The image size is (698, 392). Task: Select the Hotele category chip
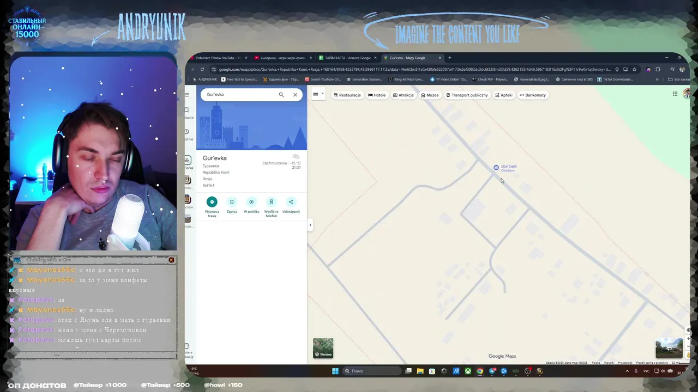377,95
